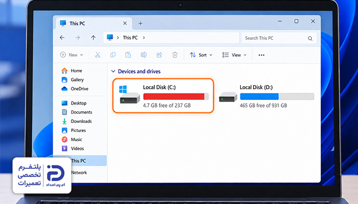This screenshot has height=204, width=358.
Task: Open Music folder in sidebar
Action: 72,139
